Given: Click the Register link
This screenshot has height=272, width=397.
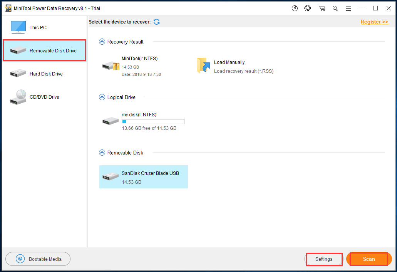Looking at the screenshot, I should click(374, 22).
